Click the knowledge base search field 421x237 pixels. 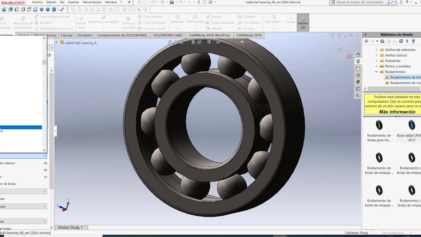tap(361, 2)
